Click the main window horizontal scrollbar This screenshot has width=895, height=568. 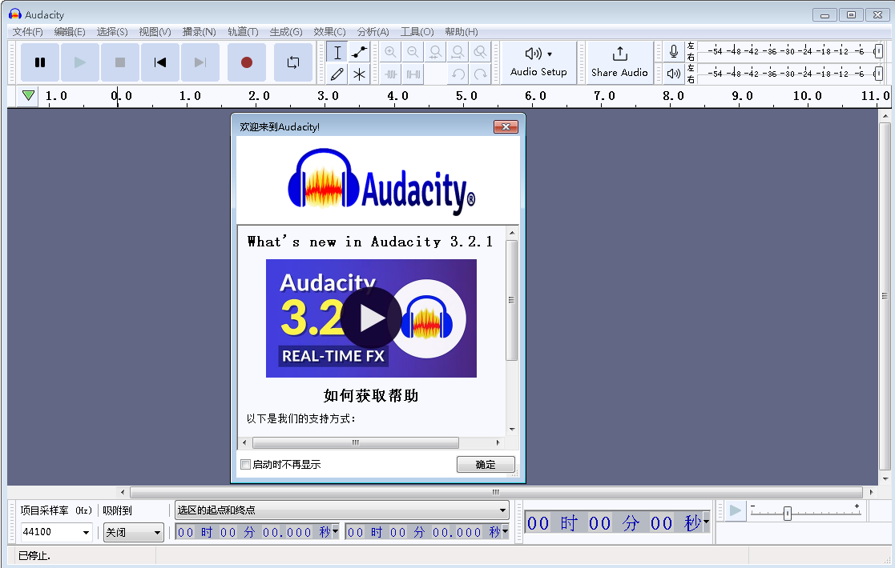(495, 492)
